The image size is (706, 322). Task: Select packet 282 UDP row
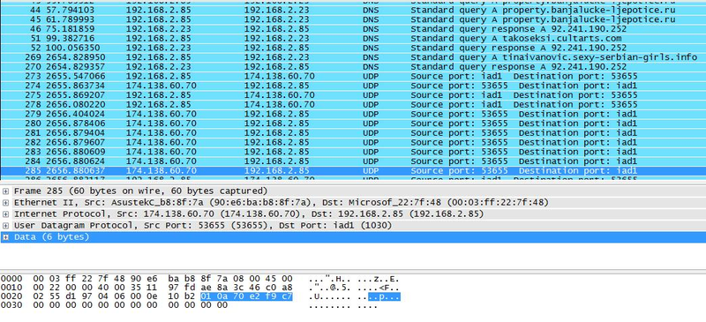(353, 142)
